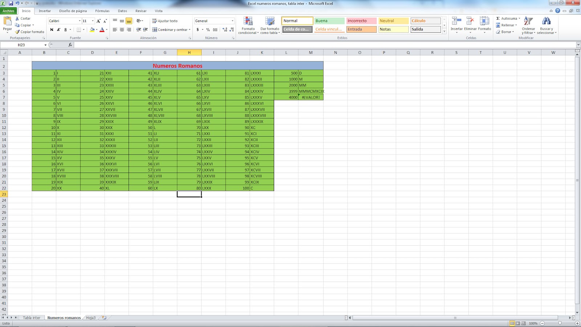Viewport: 581px width, 327px height.
Task: Open the font size 11 dropdown
Action: coord(93,21)
